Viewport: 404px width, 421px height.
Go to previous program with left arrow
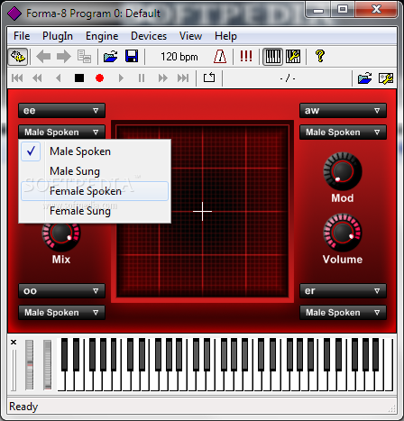(x=43, y=57)
